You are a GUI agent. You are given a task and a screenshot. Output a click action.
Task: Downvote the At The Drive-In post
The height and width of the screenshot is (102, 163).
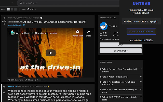coord(4,24)
